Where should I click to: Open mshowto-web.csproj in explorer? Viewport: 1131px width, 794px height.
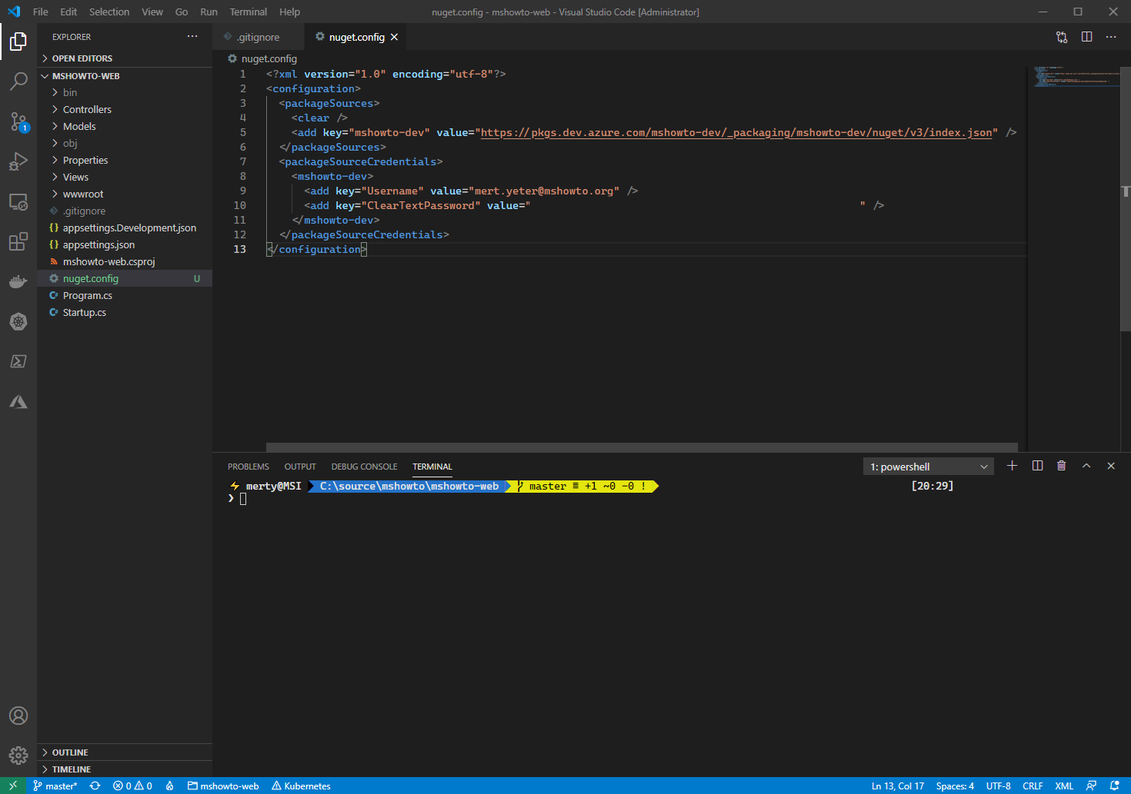click(x=125, y=261)
